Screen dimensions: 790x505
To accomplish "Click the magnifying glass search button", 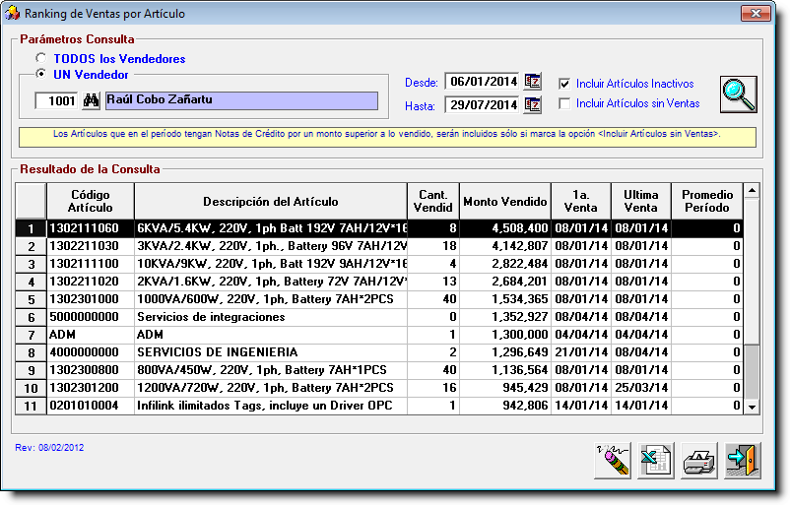I will coord(739,95).
